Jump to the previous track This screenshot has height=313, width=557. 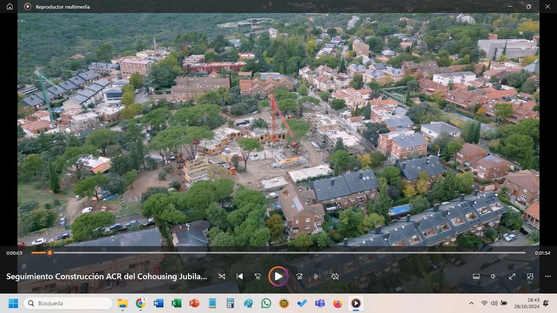pyautogui.click(x=239, y=276)
